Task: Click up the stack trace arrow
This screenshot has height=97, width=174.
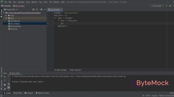Action: [x=8, y=77]
